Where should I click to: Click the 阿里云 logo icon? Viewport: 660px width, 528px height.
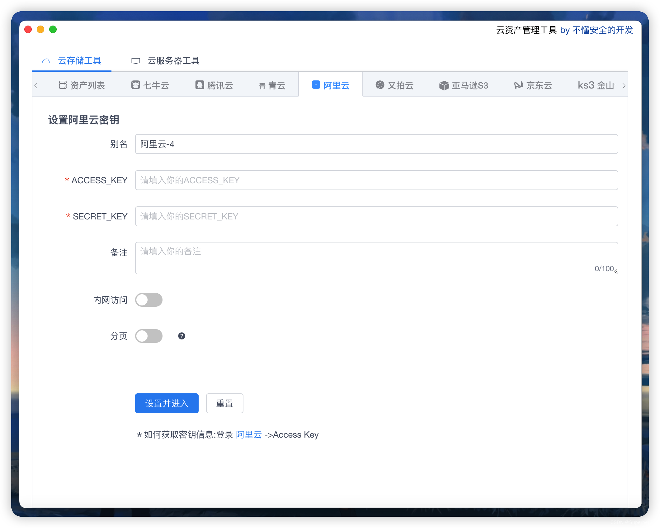tap(315, 85)
